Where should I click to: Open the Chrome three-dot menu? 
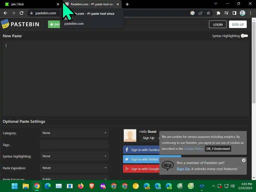click(x=250, y=13)
